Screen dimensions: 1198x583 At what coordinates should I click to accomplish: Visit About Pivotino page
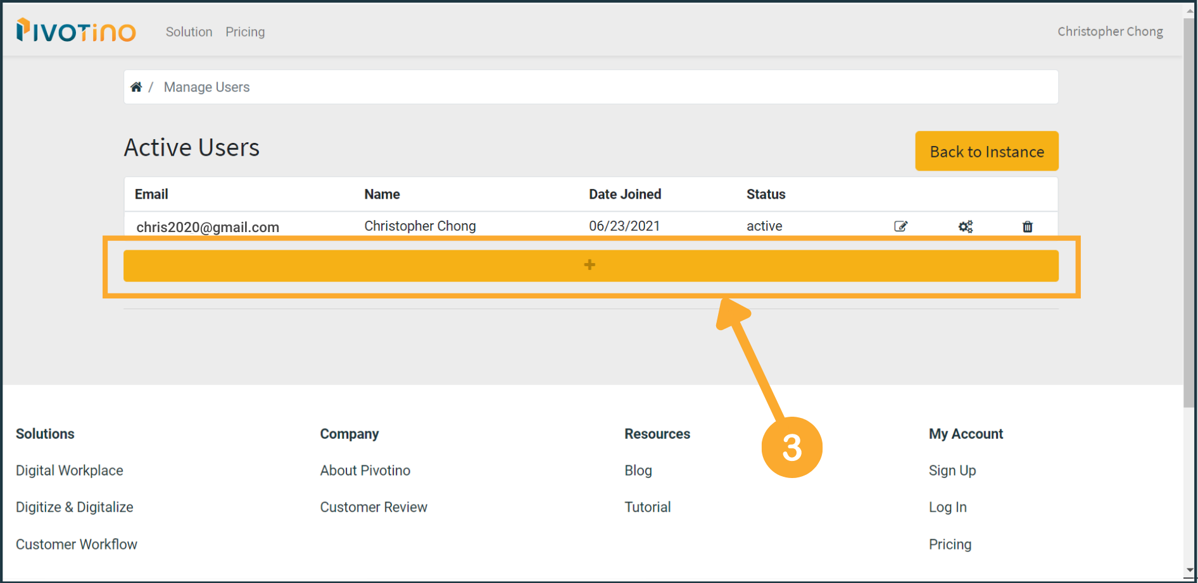click(x=365, y=470)
